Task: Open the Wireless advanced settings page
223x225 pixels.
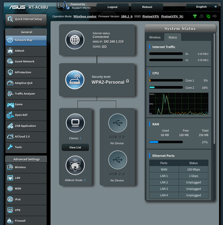Action: pyautogui.click(x=26, y=167)
